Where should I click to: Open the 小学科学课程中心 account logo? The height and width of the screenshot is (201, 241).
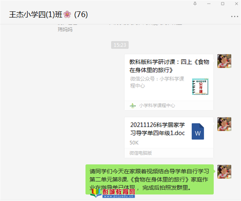click(x=133, y=106)
